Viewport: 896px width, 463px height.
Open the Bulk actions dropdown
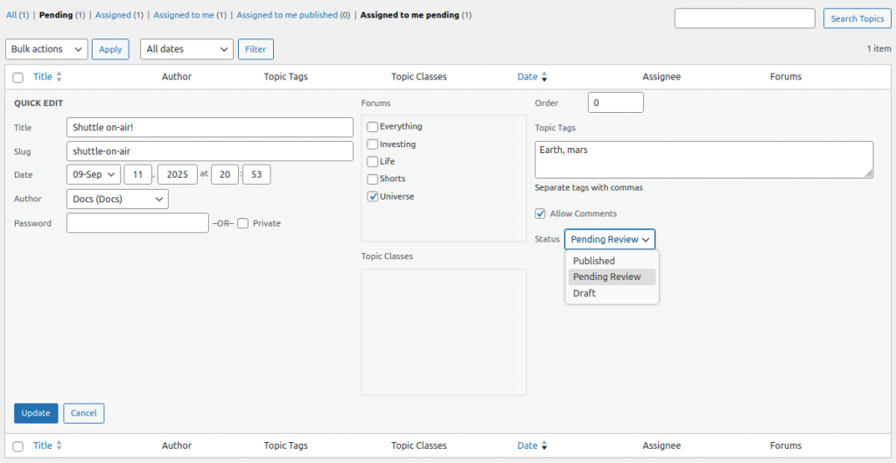click(46, 49)
